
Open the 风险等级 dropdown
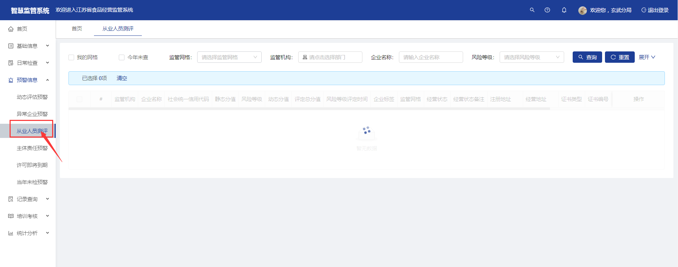coord(531,57)
